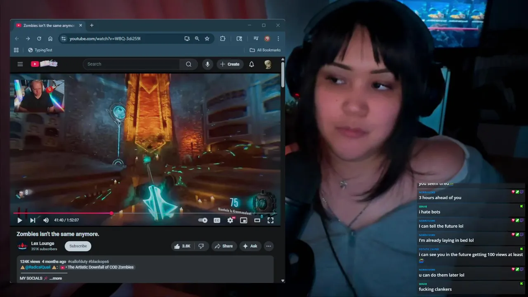The image size is (528, 297).
Task: Click the youtube.com address bar URL
Action: [105, 38]
